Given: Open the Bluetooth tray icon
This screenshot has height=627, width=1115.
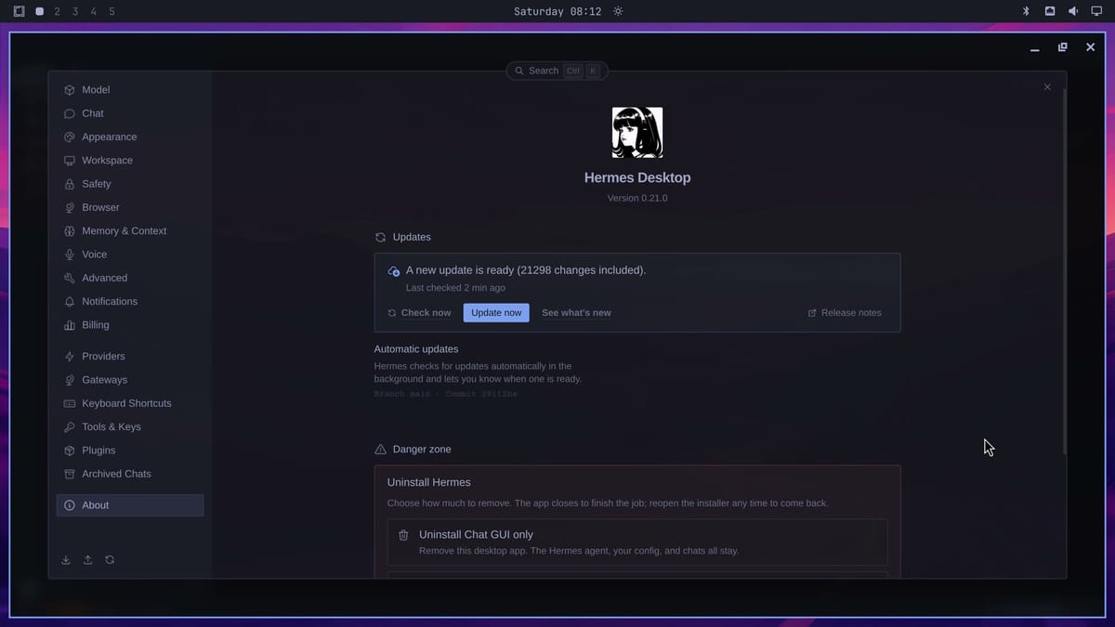Looking at the screenshot, I should pos(1027,11).
